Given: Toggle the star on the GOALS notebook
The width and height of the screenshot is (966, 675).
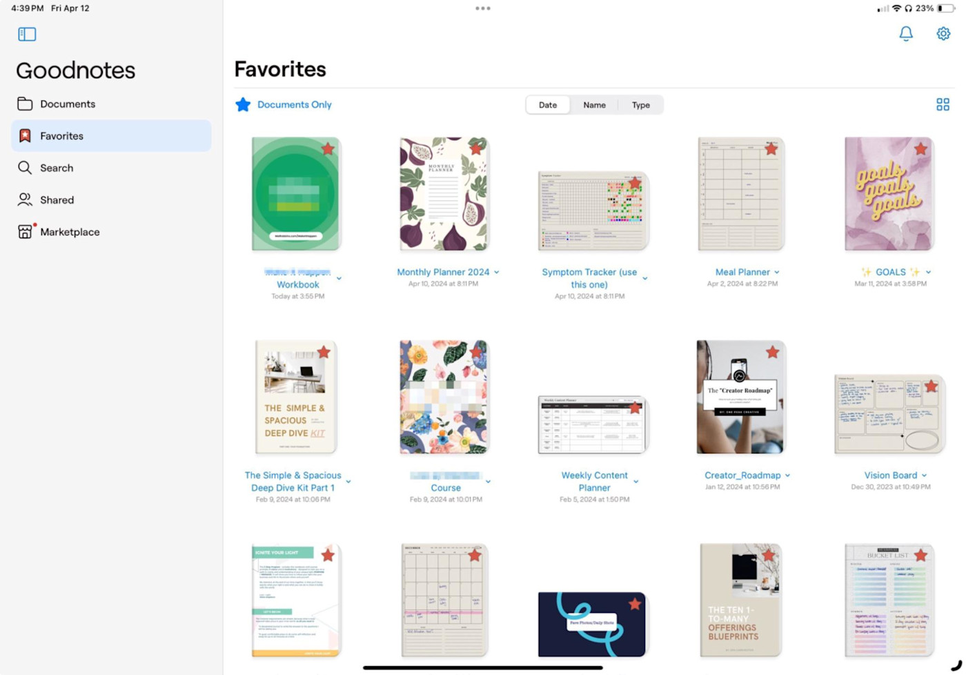Looking at the screenshot, I should tap(920, 148).
